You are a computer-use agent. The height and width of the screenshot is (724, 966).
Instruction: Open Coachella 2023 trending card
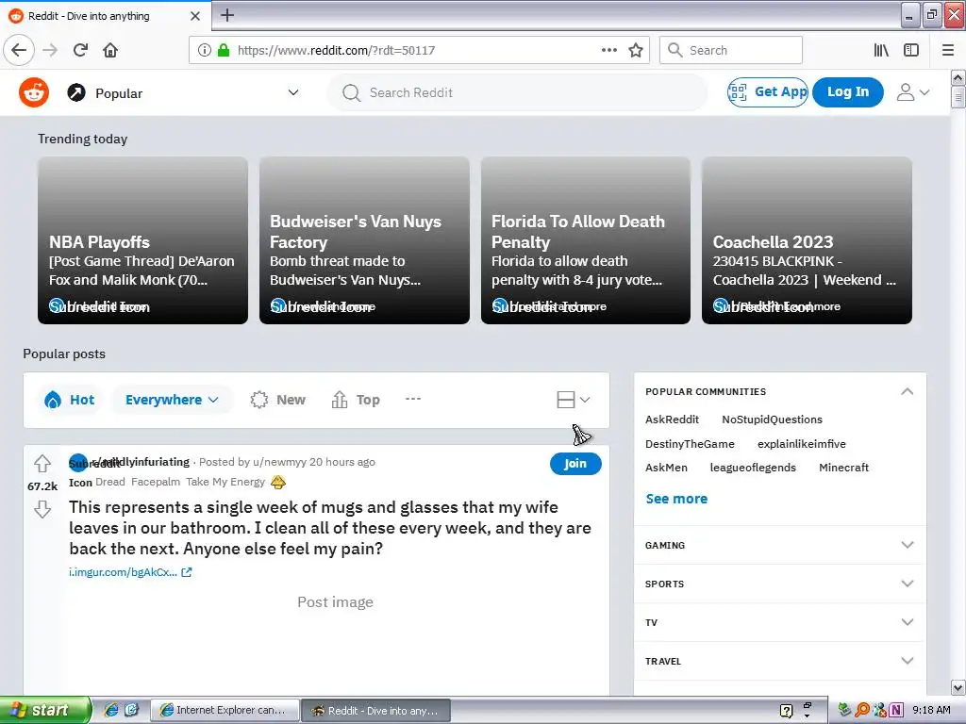point(808,240)
